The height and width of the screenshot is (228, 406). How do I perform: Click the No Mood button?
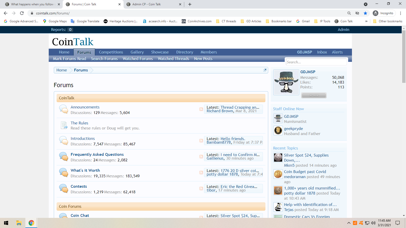point(314,95)
